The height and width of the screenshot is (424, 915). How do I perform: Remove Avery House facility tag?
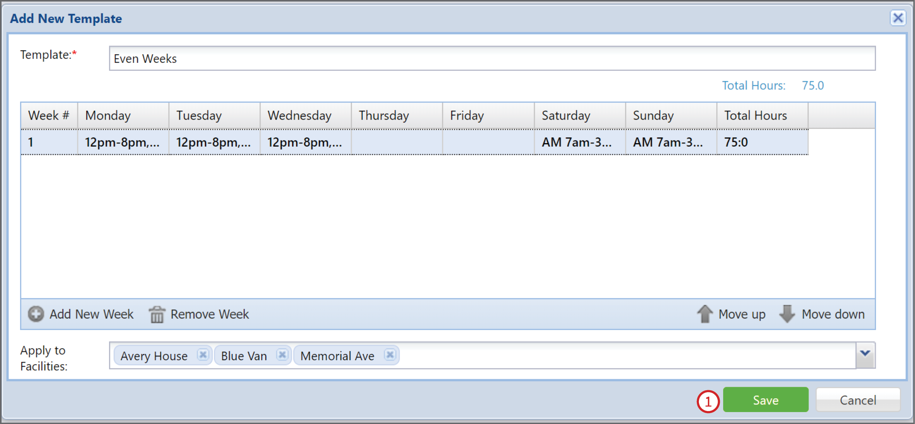point(203,355)
